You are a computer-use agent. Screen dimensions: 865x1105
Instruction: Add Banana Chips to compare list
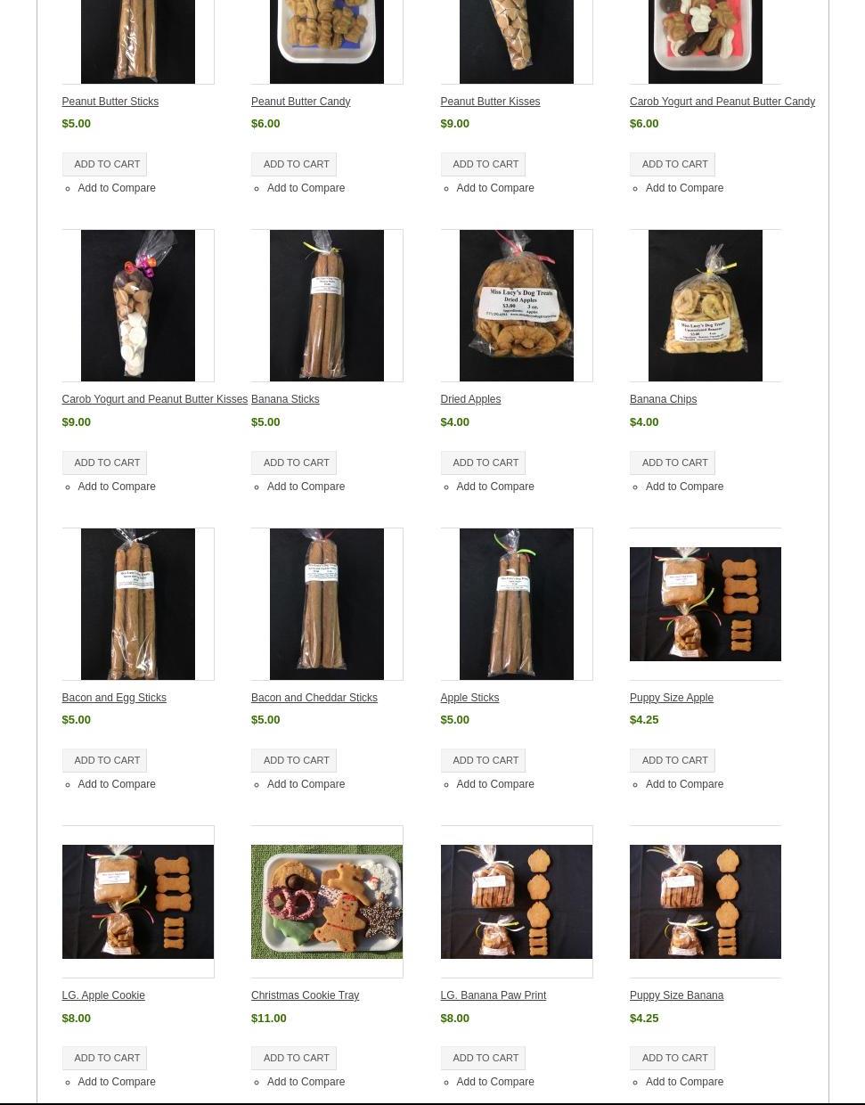point(684,487)
